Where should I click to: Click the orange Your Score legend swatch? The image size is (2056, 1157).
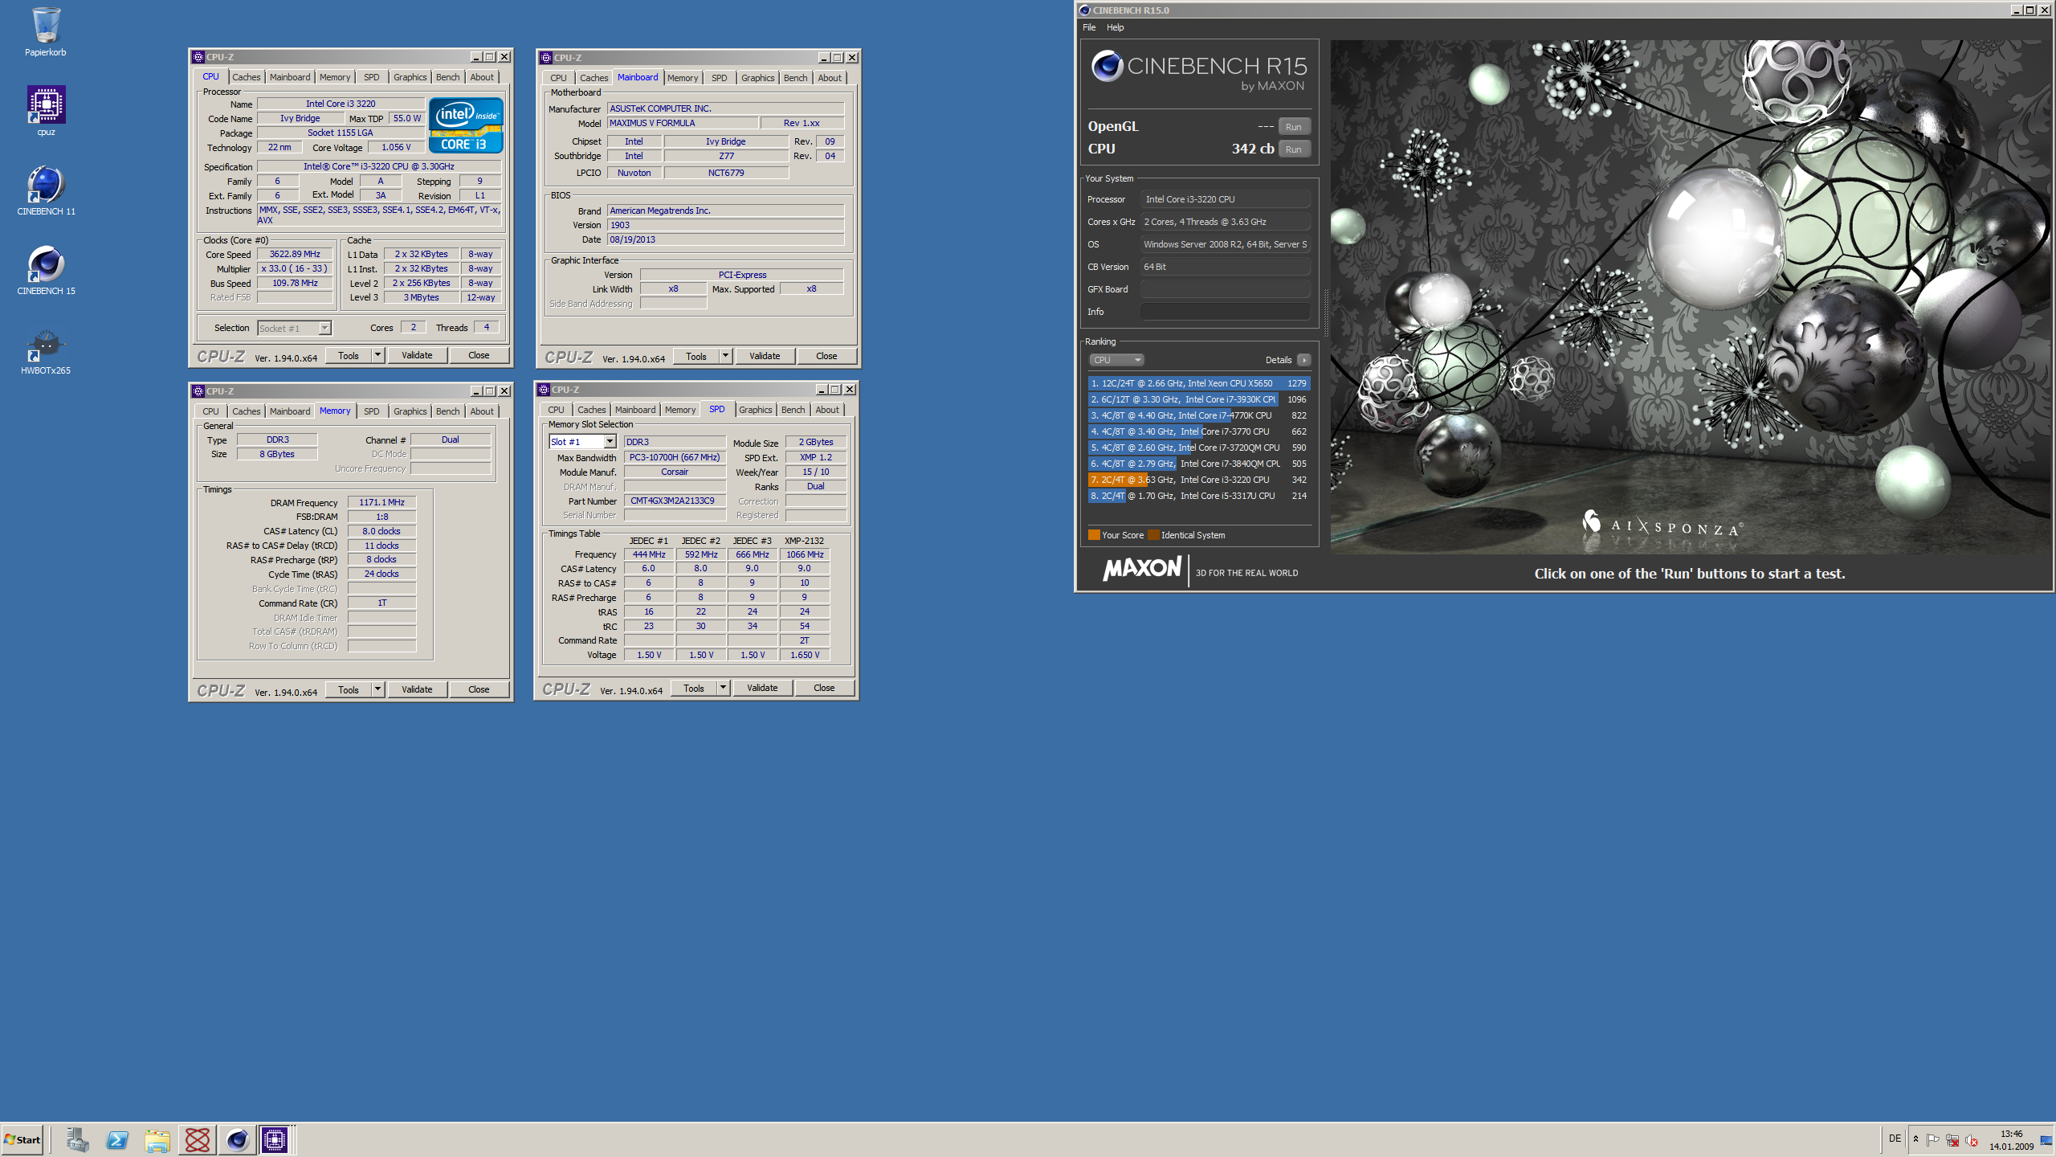[1094, 535]
